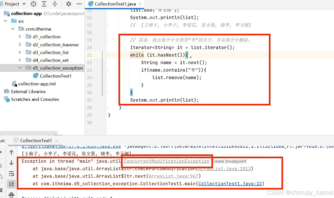This screenshot has height=198, width=334.
Task: Toggle Soft-Wrap in Run console
Action: coord(11,174)
